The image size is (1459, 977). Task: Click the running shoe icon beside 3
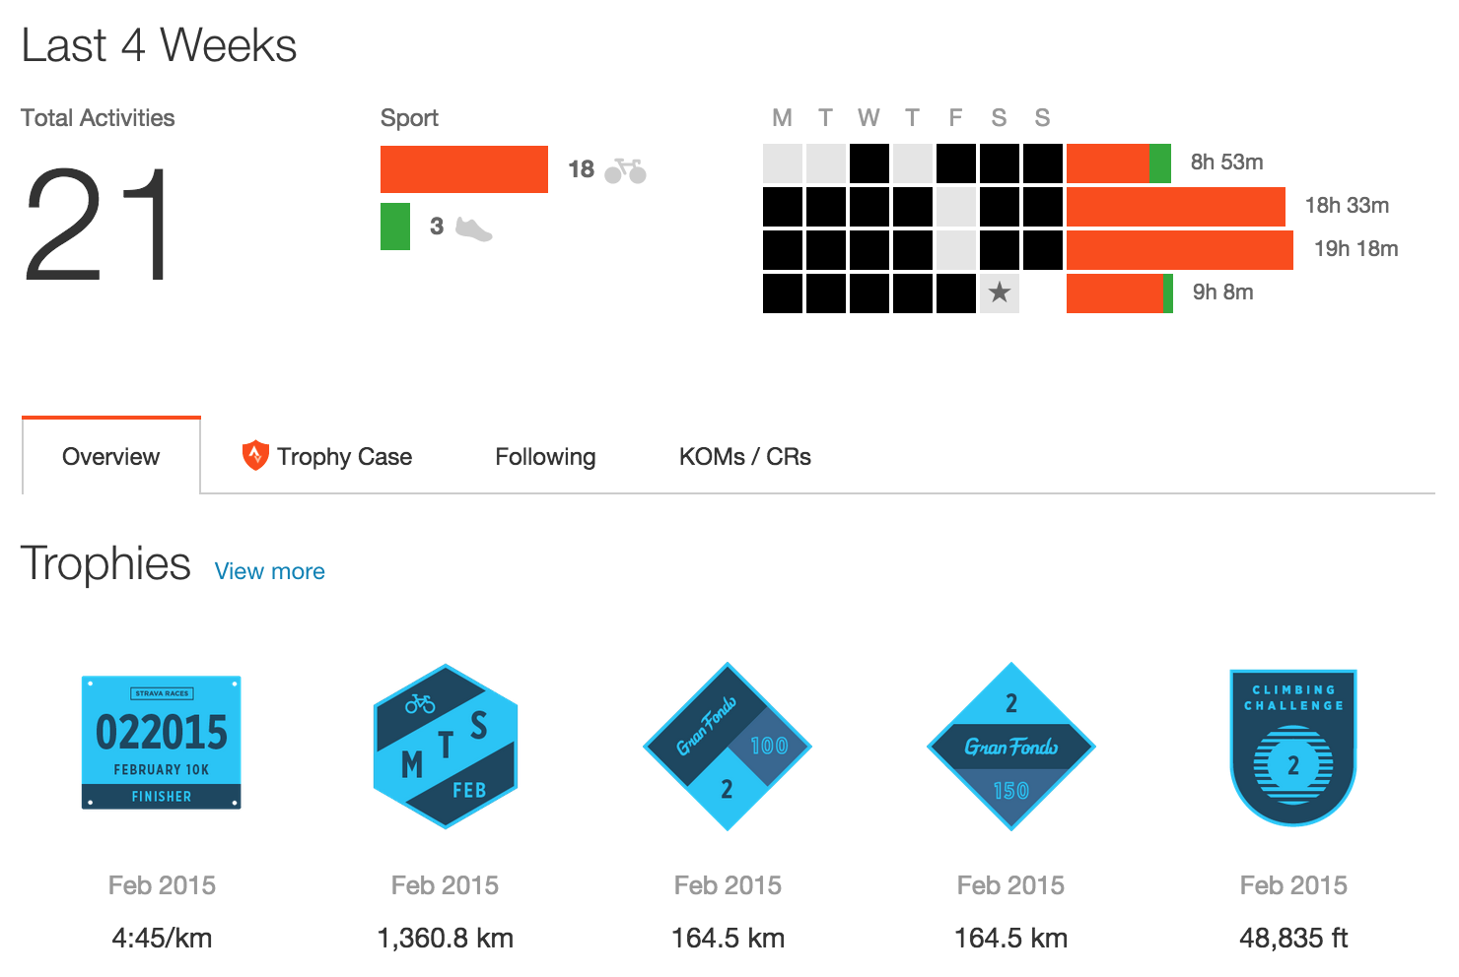(x=473, y=228)
